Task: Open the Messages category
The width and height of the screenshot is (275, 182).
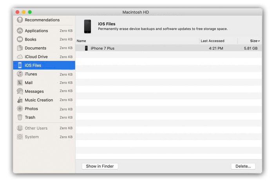Action: (44, 91)
